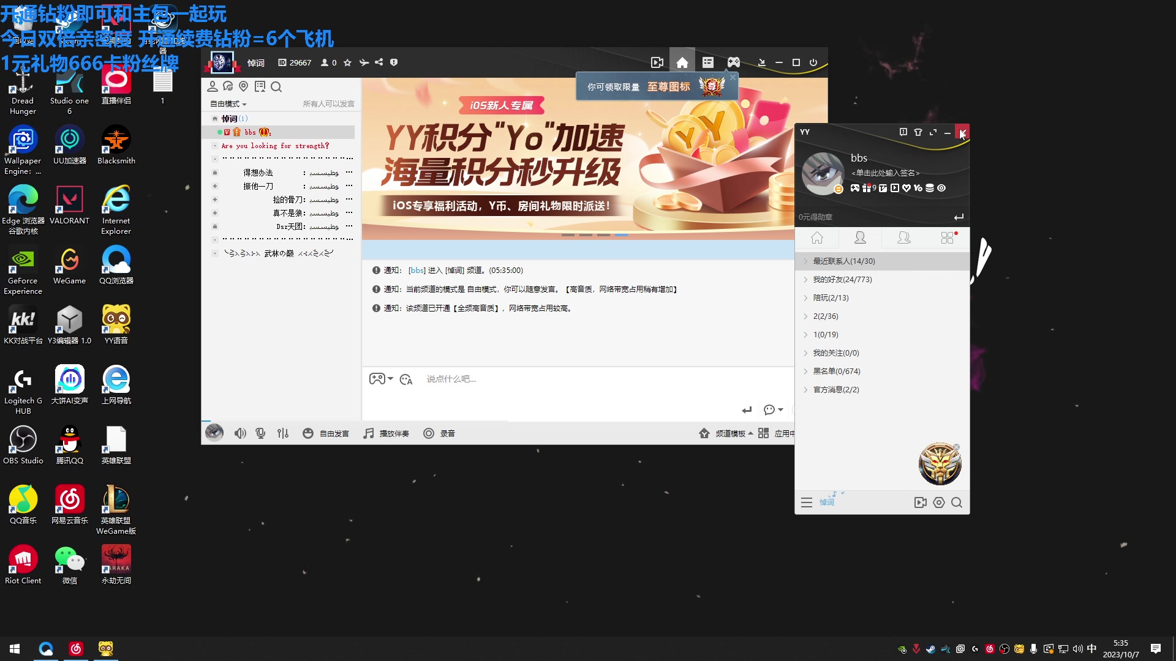
Task: Toggle speaker volume icon in bottom bar
Action: click(x=240, y=433)
